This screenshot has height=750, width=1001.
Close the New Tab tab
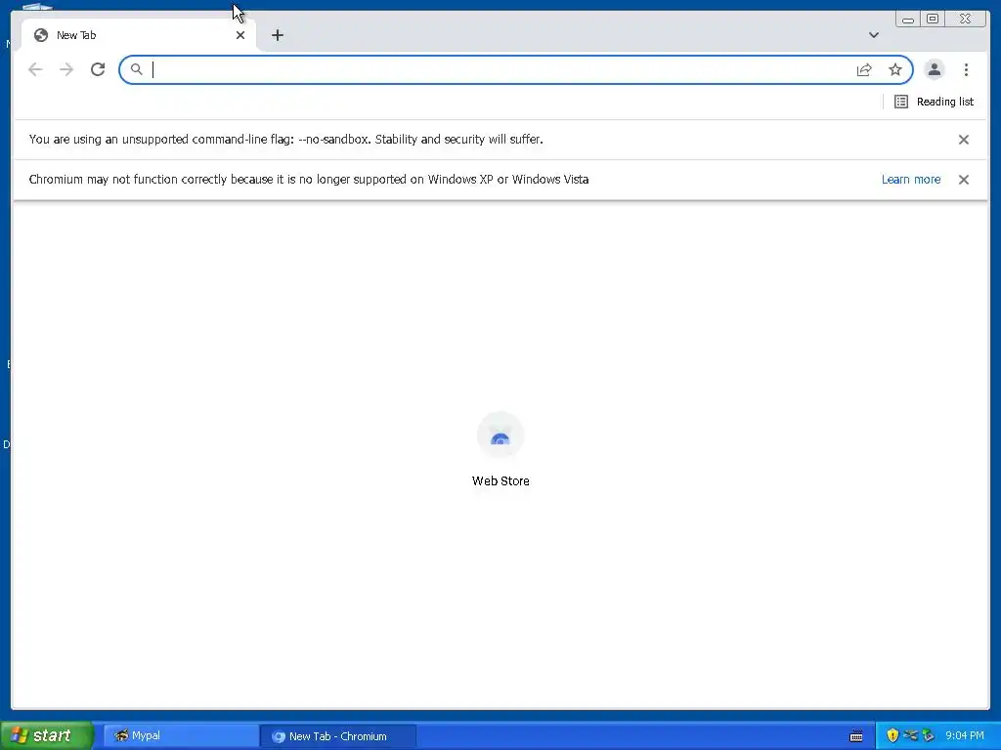point(240,35)
